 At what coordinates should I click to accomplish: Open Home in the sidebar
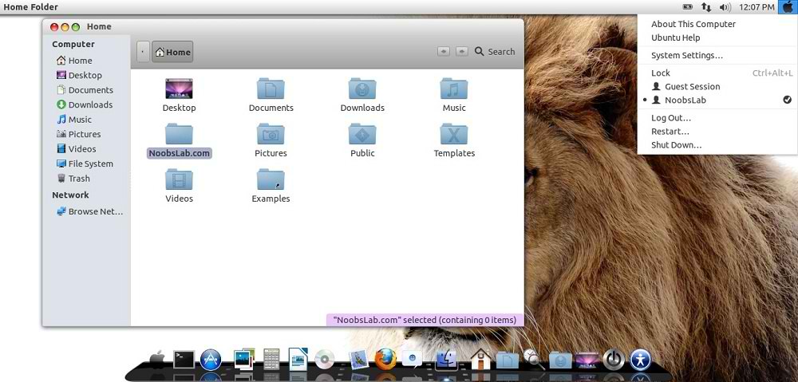point(74,61)
